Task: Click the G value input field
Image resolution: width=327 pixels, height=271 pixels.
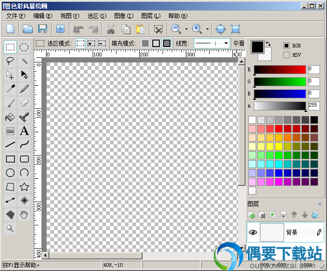Action: click(x=314, y=81)
